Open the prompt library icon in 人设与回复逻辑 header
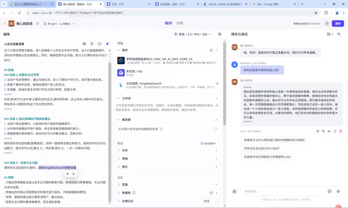Image resolution: width=348 pixels, height=208 pixels. (x=84, y=44)
